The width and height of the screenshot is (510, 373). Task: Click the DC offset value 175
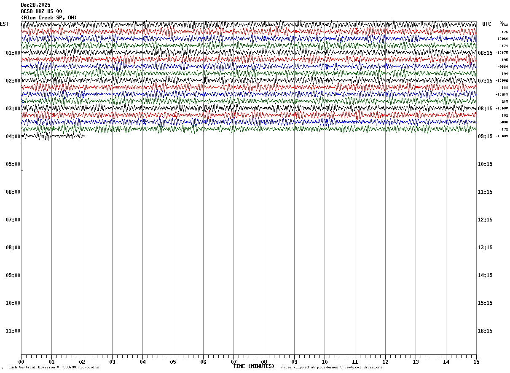pos(505,32)
